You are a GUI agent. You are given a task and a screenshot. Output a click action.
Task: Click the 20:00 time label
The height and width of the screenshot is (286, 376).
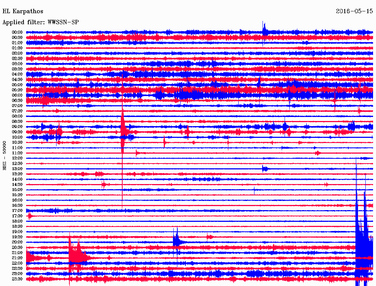click(17, 242)
